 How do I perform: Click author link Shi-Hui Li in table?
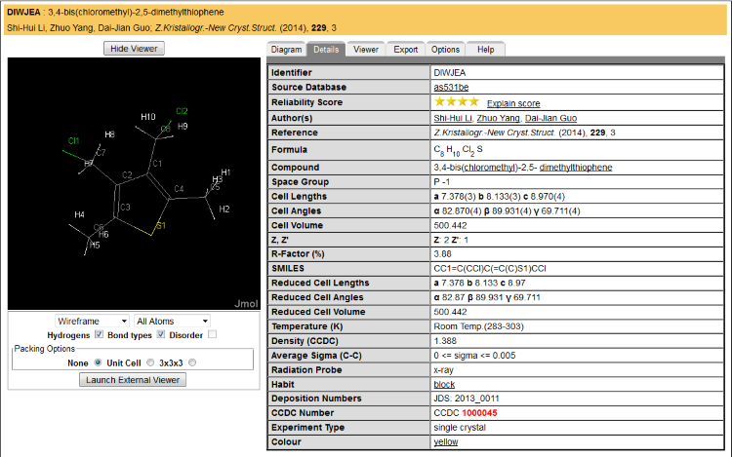pyautogui.click(x=455, y=117)
